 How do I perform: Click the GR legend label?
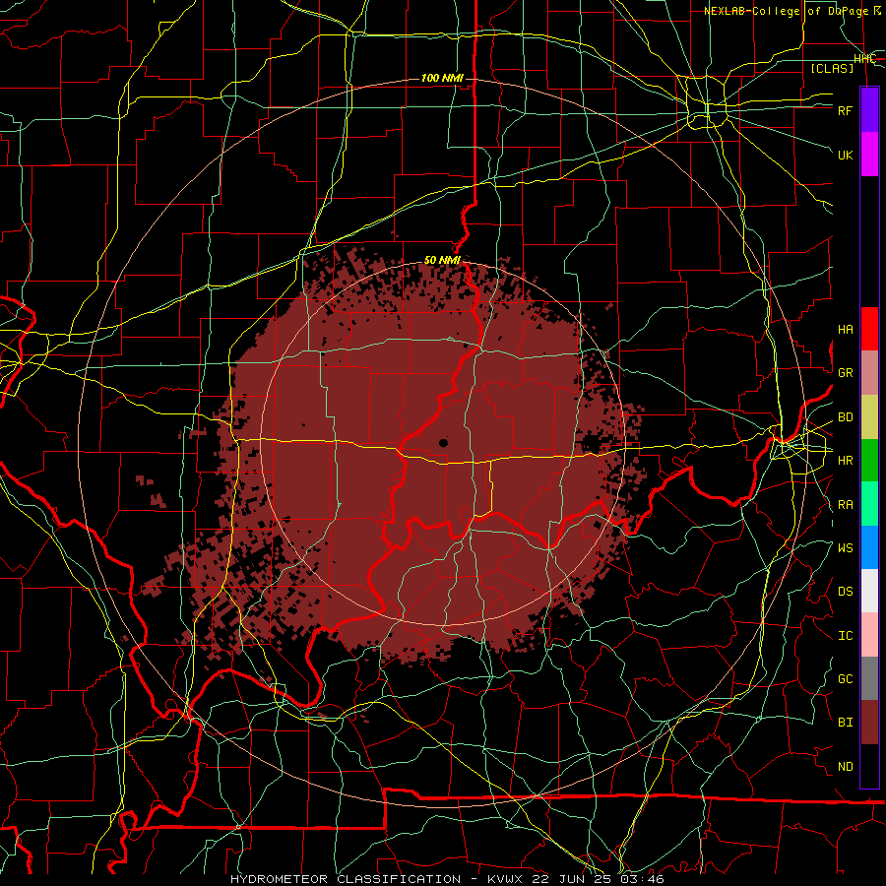coord(845,373)
